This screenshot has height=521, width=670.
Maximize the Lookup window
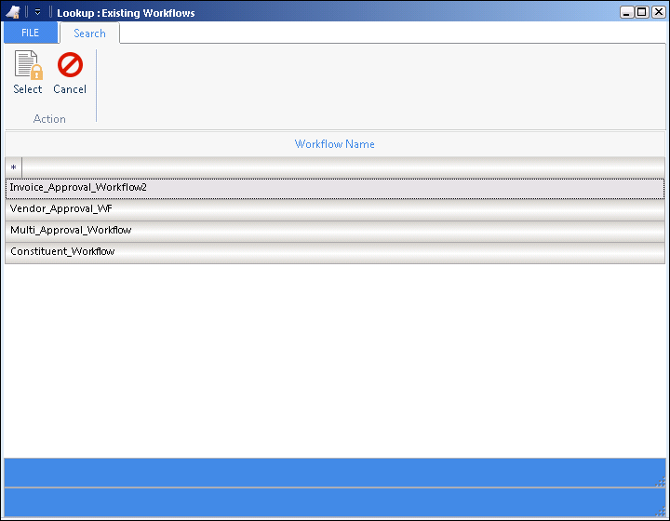coord(642,12)
